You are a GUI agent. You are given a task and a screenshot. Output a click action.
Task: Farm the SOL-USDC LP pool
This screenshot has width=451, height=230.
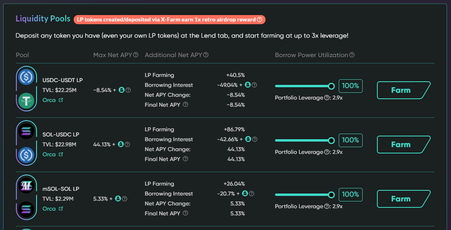click(403, 145)
